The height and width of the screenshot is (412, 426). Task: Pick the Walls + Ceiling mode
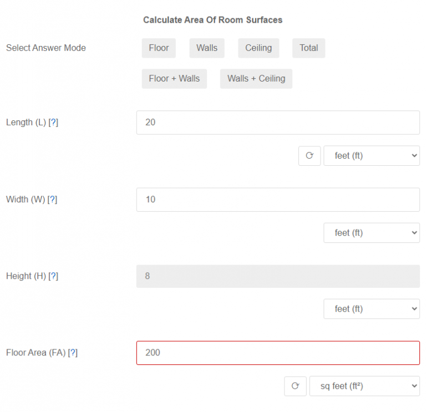pyautogui.click(x=256, y=79)
